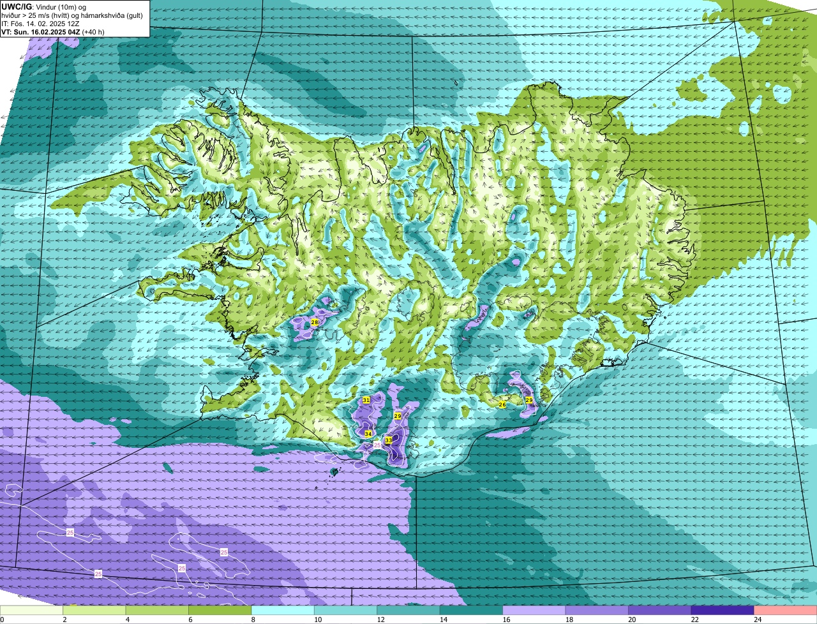This screenshot has width=817, height=624.
Task: Pick the medium purple 18–20 scale swatch
Action: (x=597, y=611)
